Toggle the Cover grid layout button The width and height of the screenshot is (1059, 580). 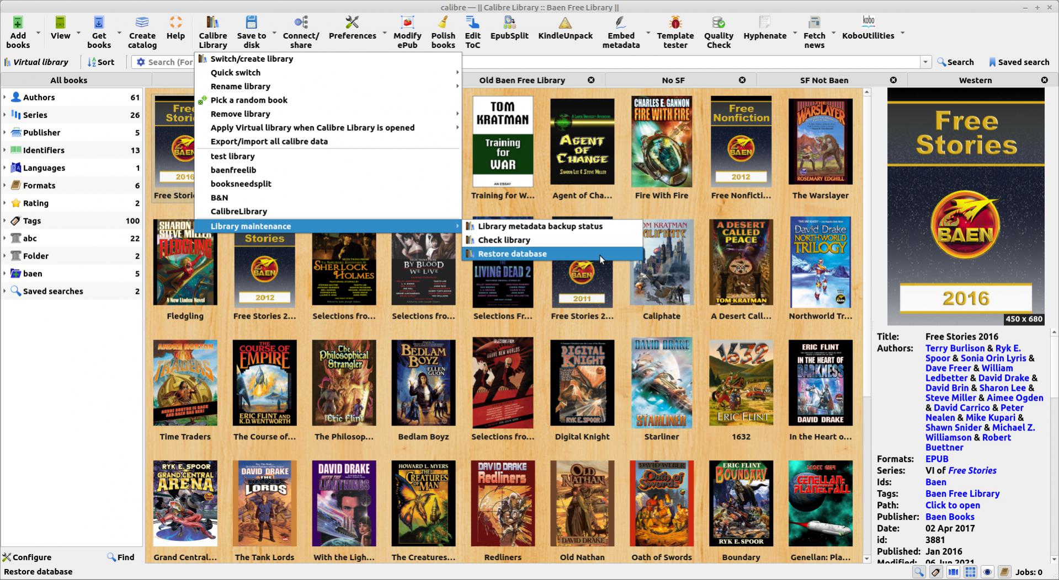(x=970, y=572)
